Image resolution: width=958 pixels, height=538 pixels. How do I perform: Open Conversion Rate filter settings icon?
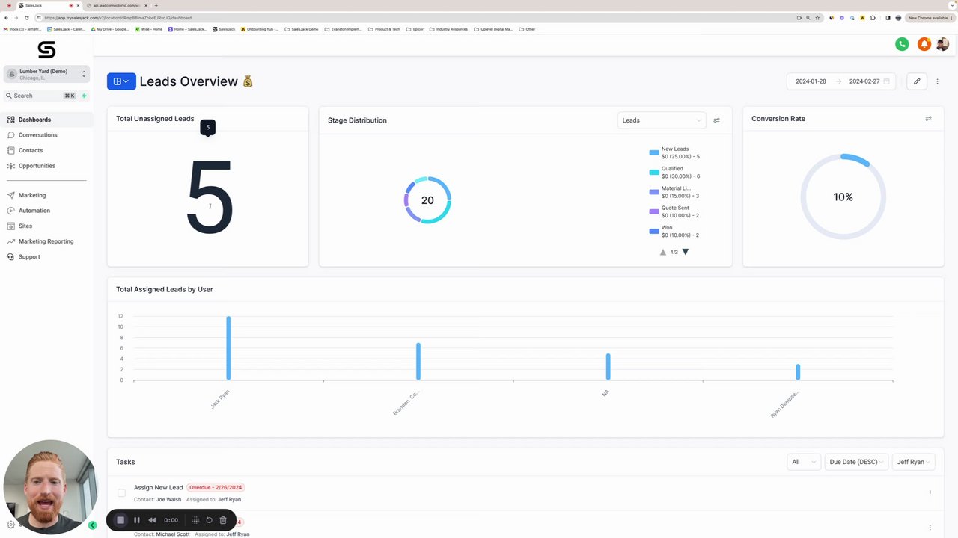[928, 119]
